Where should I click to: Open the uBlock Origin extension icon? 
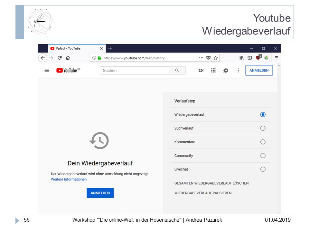tap(258, 57)
